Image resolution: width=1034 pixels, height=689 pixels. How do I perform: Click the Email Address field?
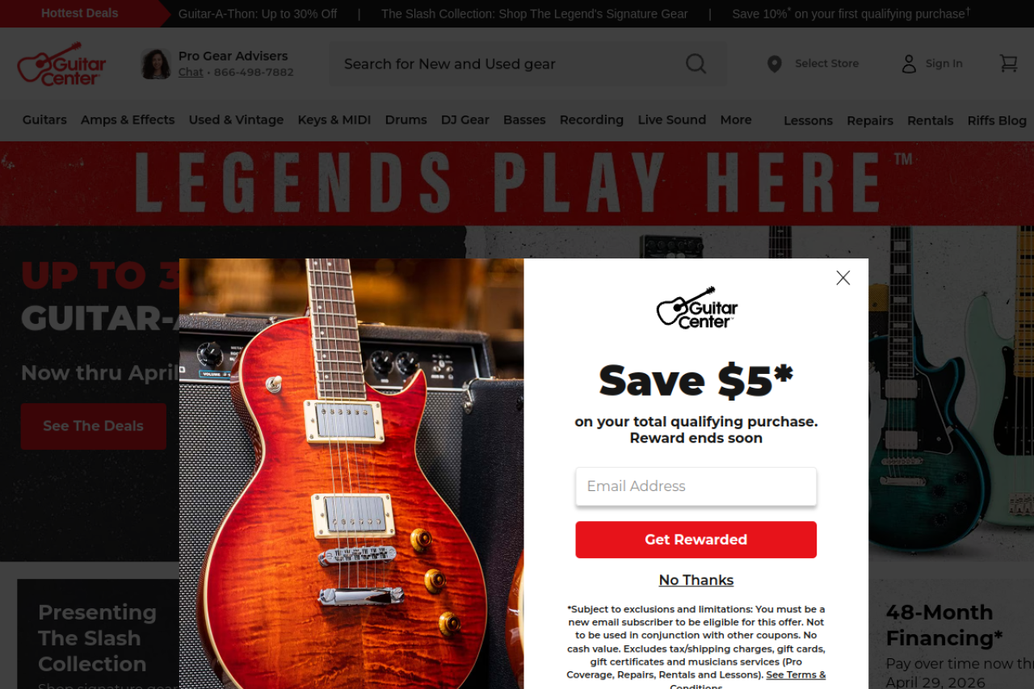[x=696, y=486]
